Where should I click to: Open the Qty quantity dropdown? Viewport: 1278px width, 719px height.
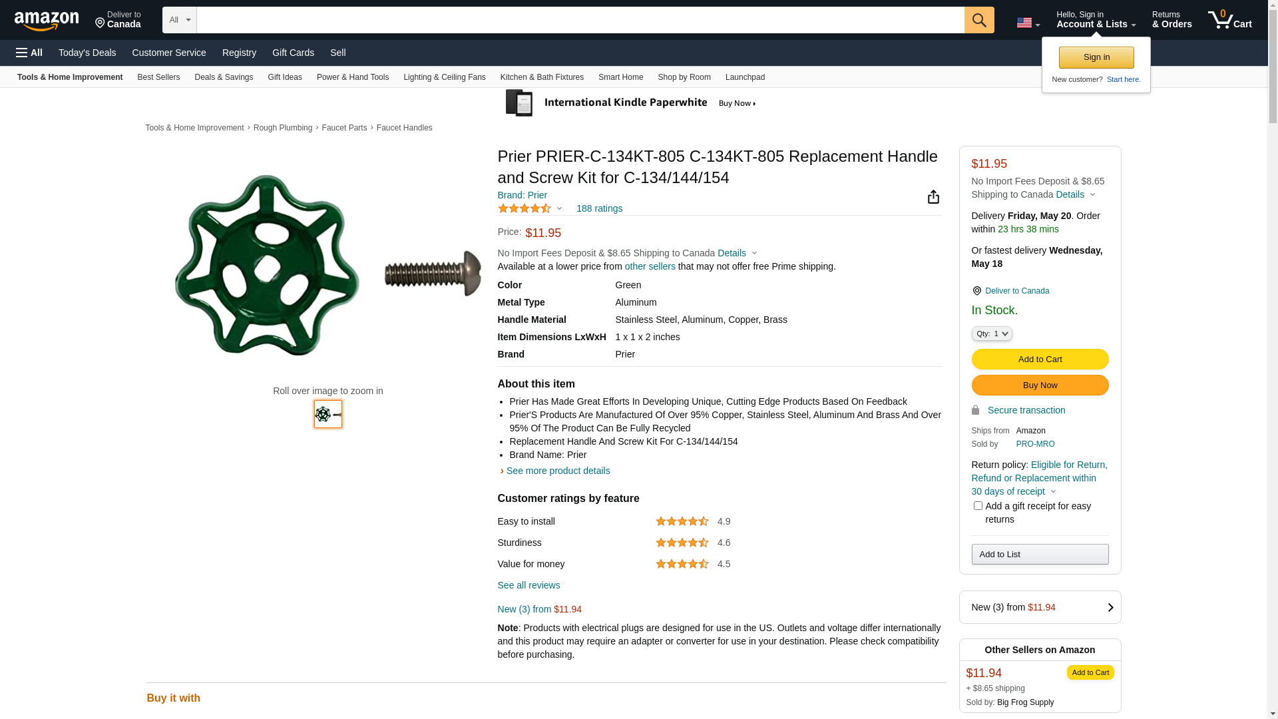pos(991,334)
